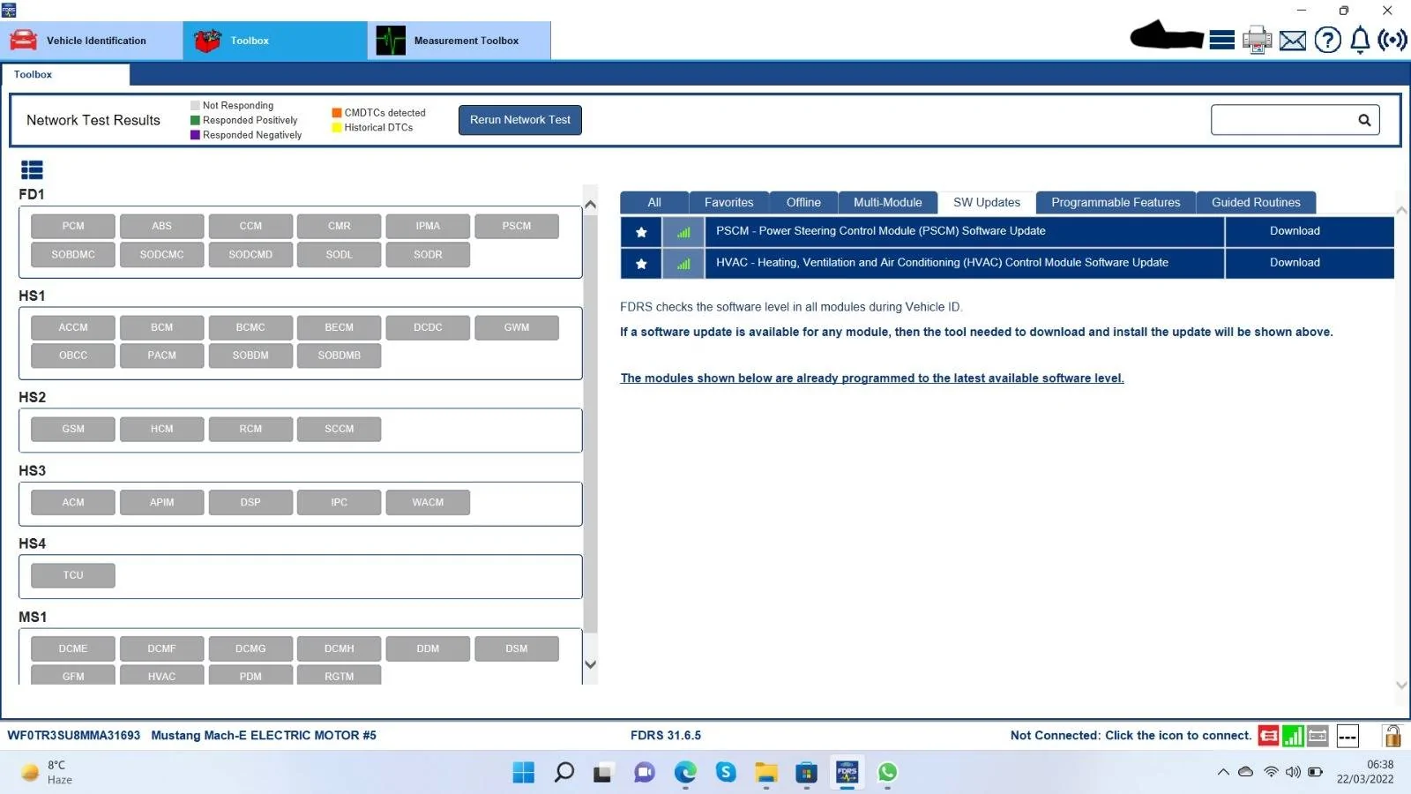Toggle favorite star for HVAC software update
The image size is (1411, 794).
641,264
